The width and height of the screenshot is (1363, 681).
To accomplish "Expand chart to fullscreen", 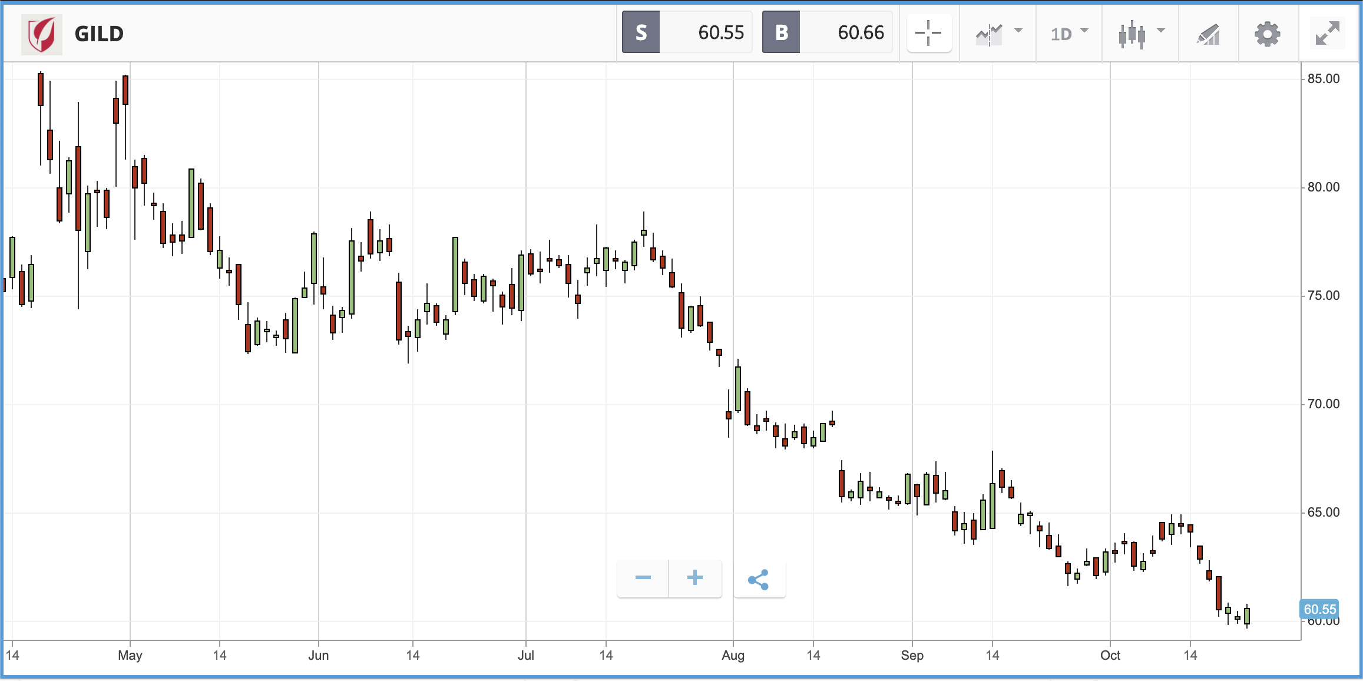I will pyautogui.click(x=1328, y=34).
